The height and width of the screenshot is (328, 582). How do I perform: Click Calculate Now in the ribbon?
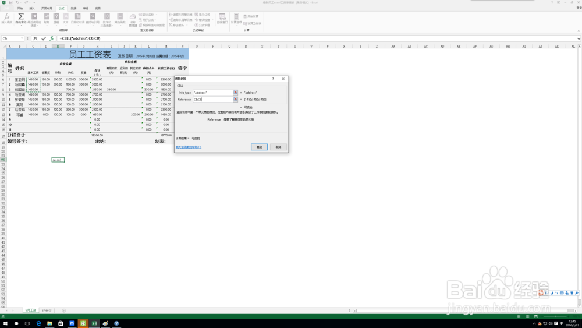coord(251,16)
